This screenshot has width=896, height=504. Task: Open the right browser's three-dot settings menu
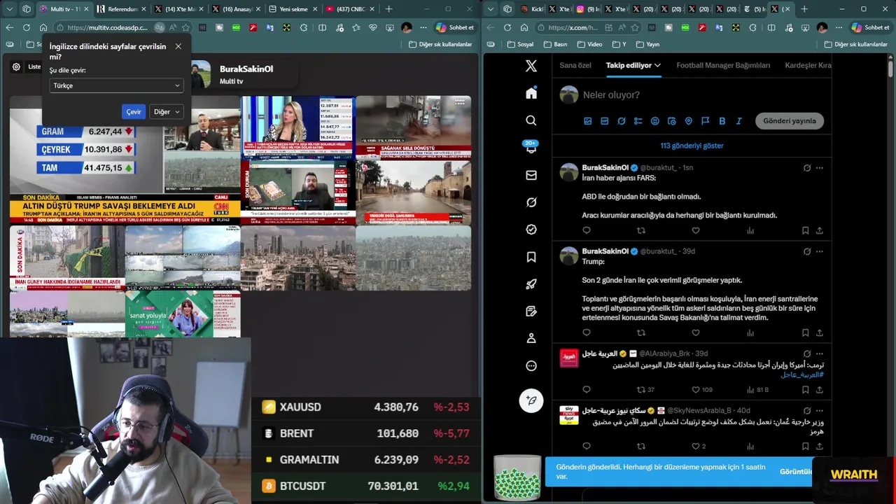click(839, 27)
